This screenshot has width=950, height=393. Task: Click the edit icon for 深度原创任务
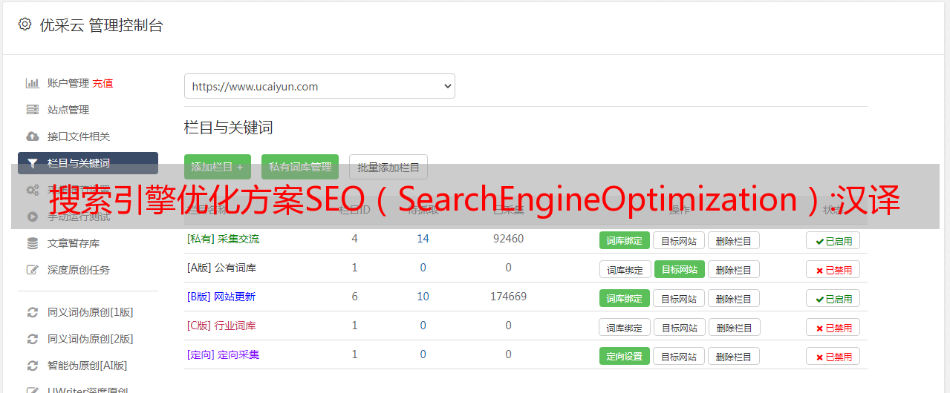click(x=33, y=270)
